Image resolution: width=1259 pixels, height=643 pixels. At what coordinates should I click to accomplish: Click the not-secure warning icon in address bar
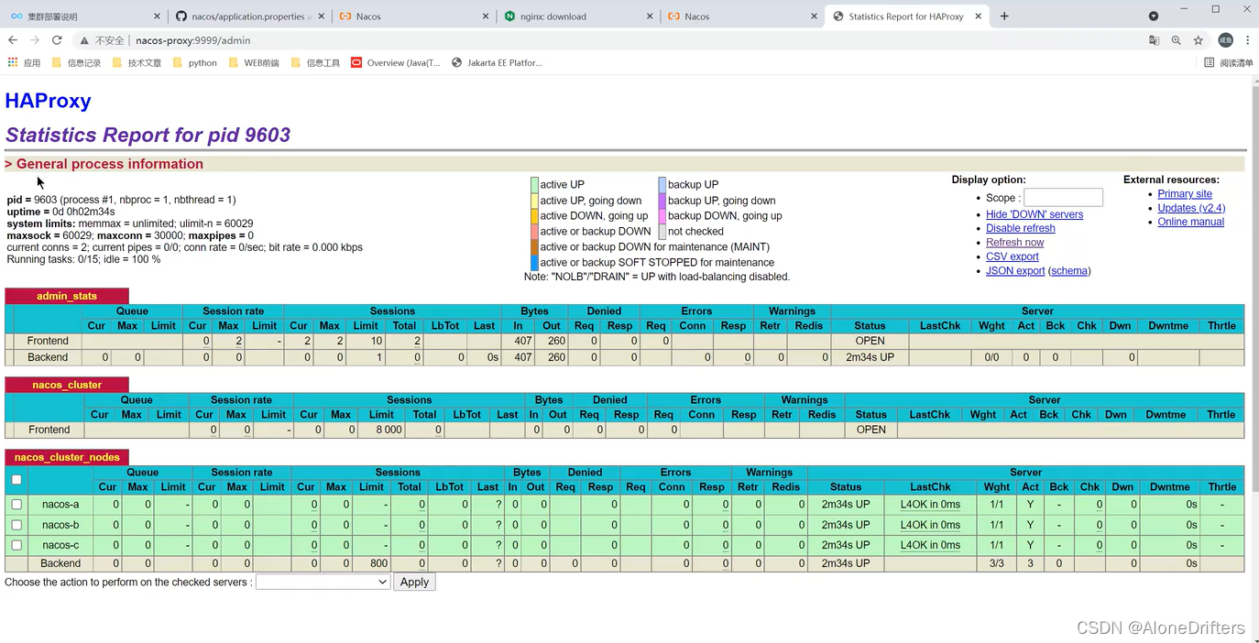coord(84,40)
